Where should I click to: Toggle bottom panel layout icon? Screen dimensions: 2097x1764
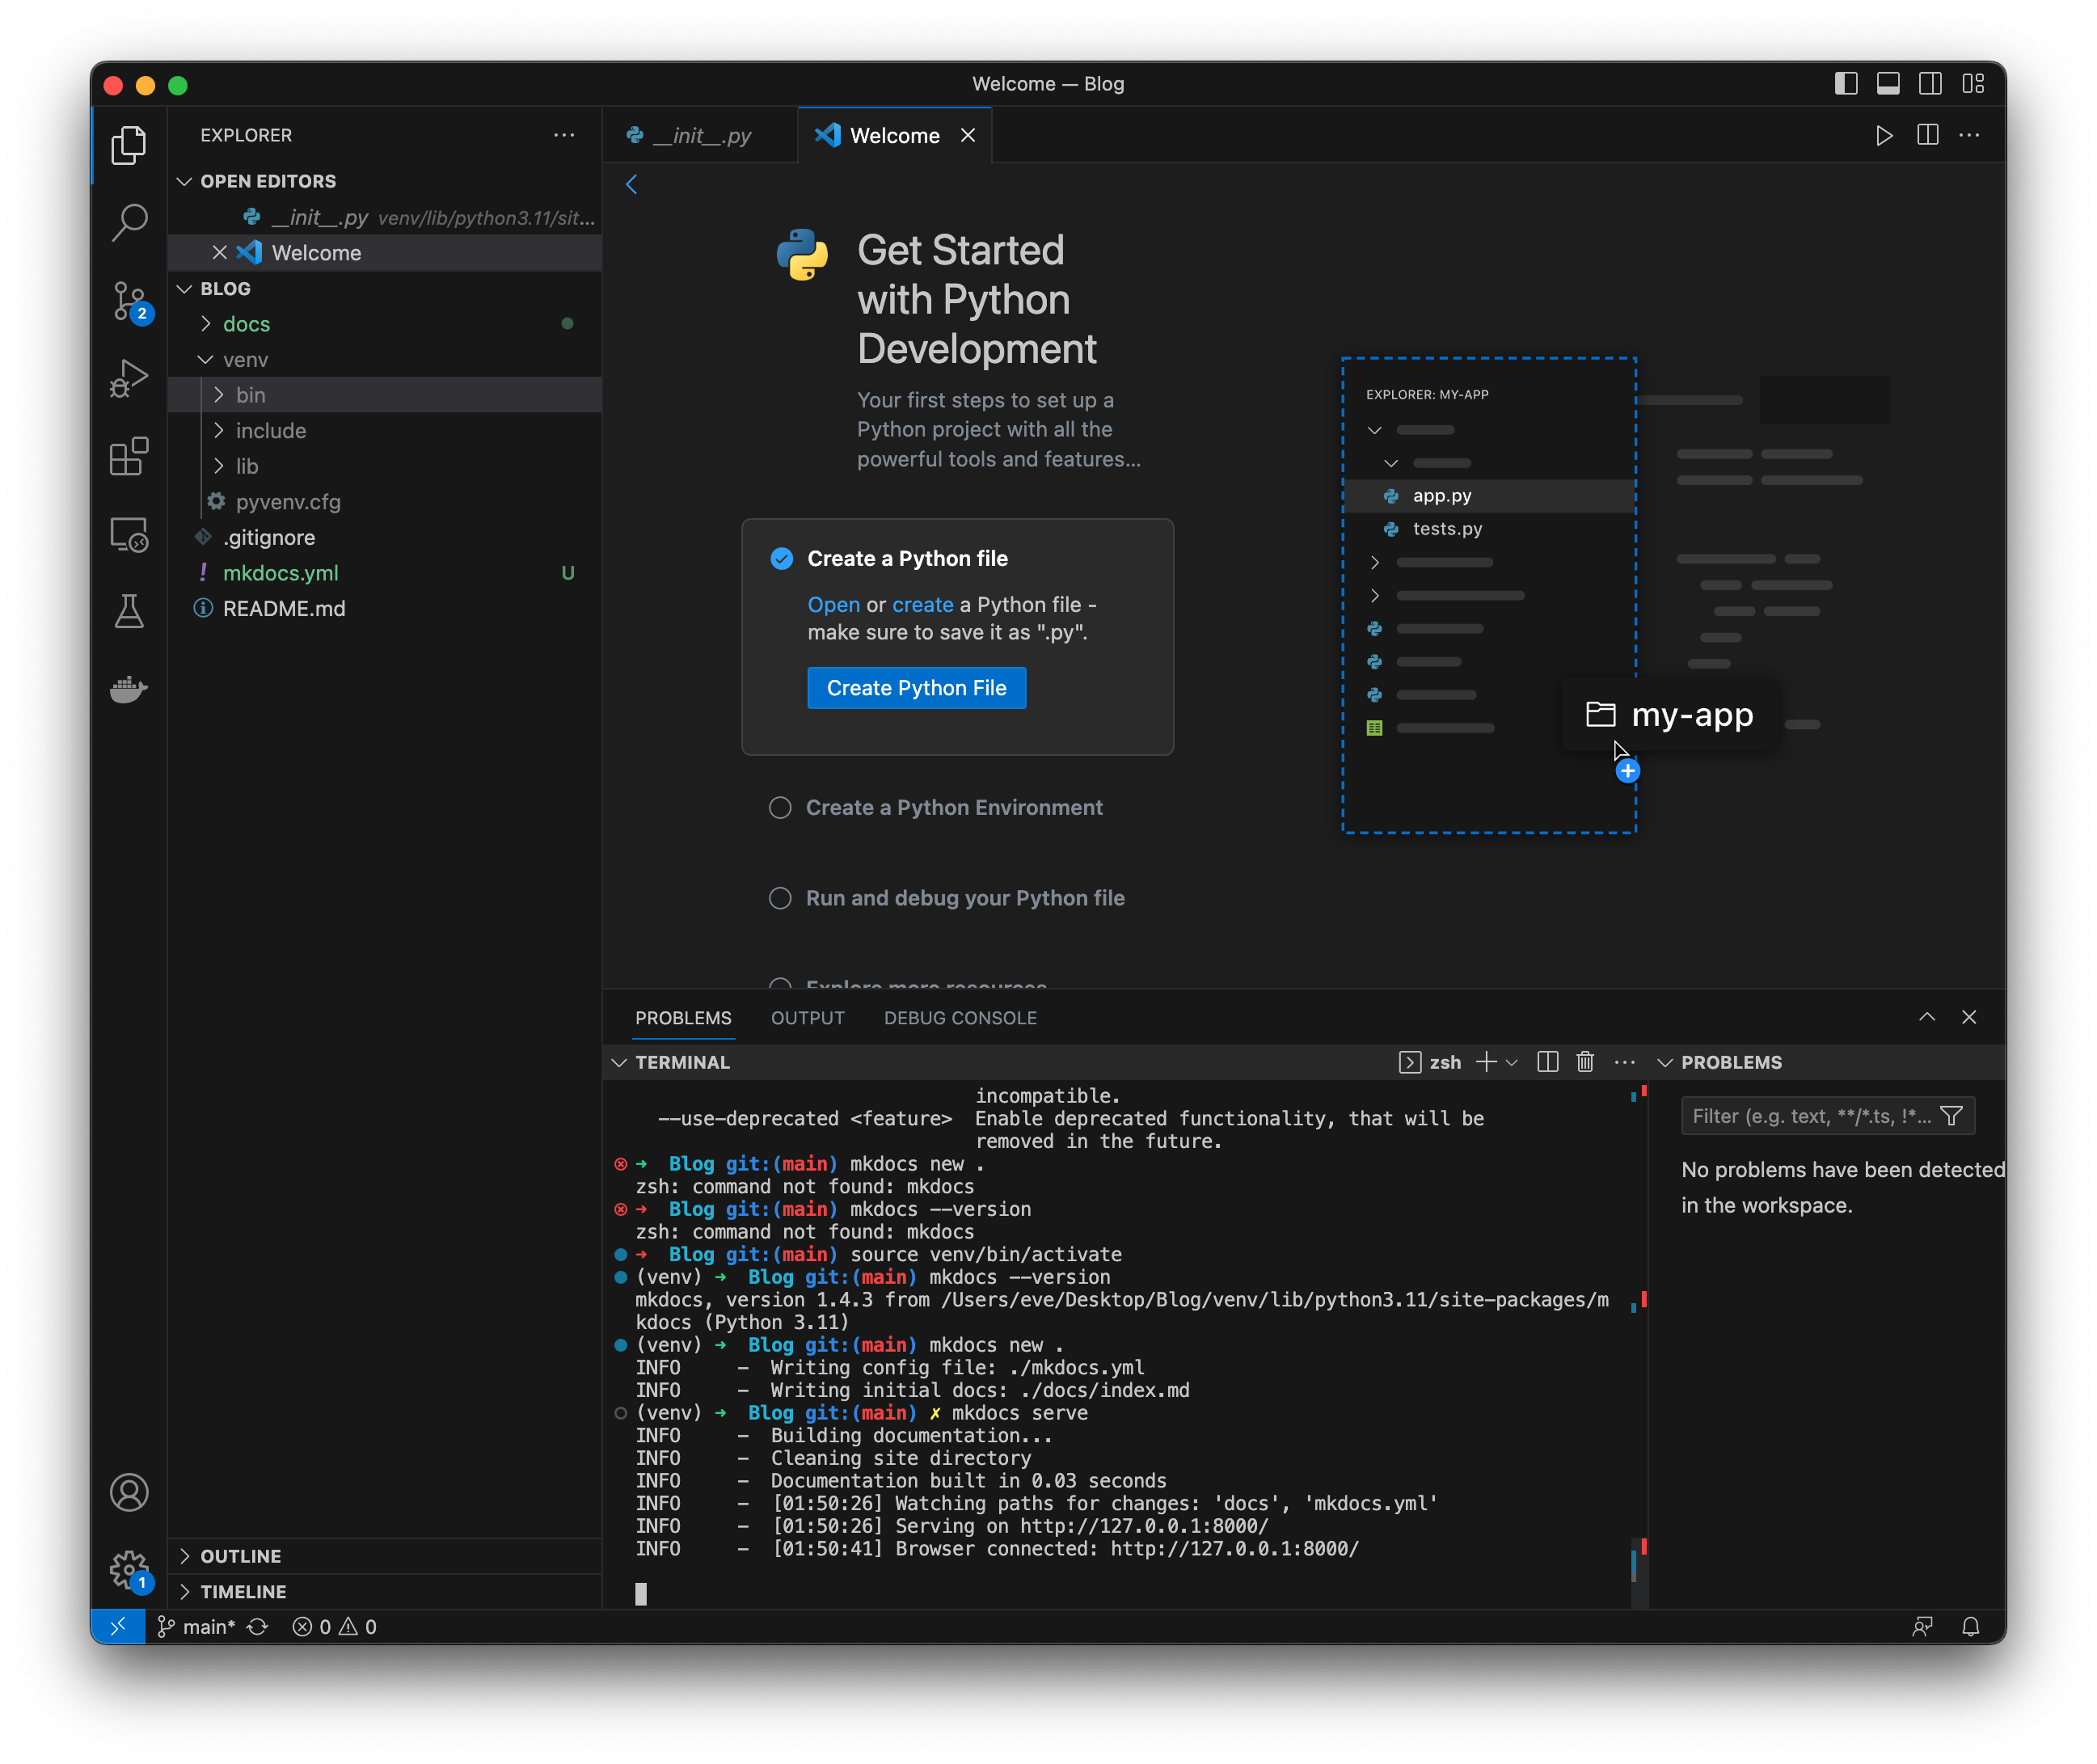pyautogui.click(x=1888, y=84)
